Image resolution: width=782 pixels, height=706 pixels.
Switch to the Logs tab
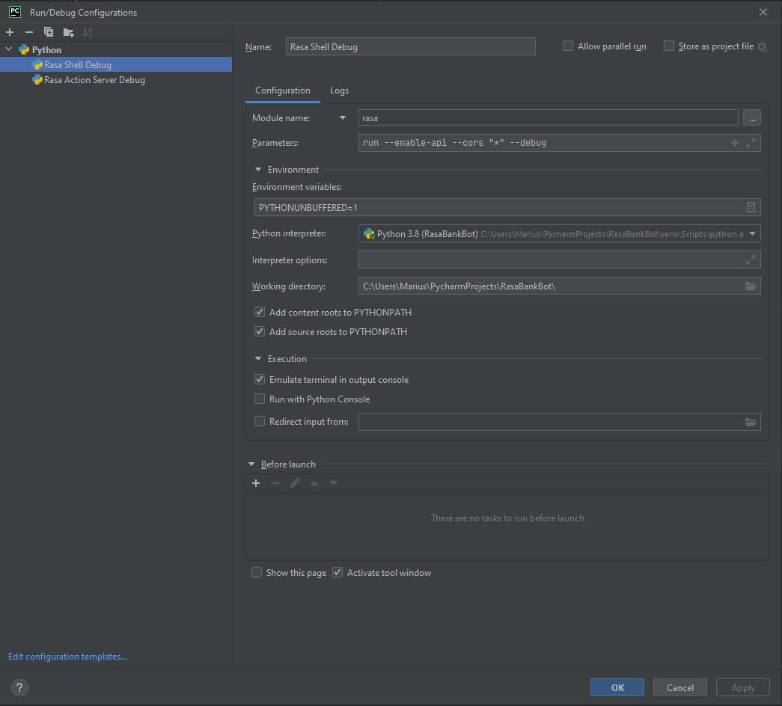[339, 90]
